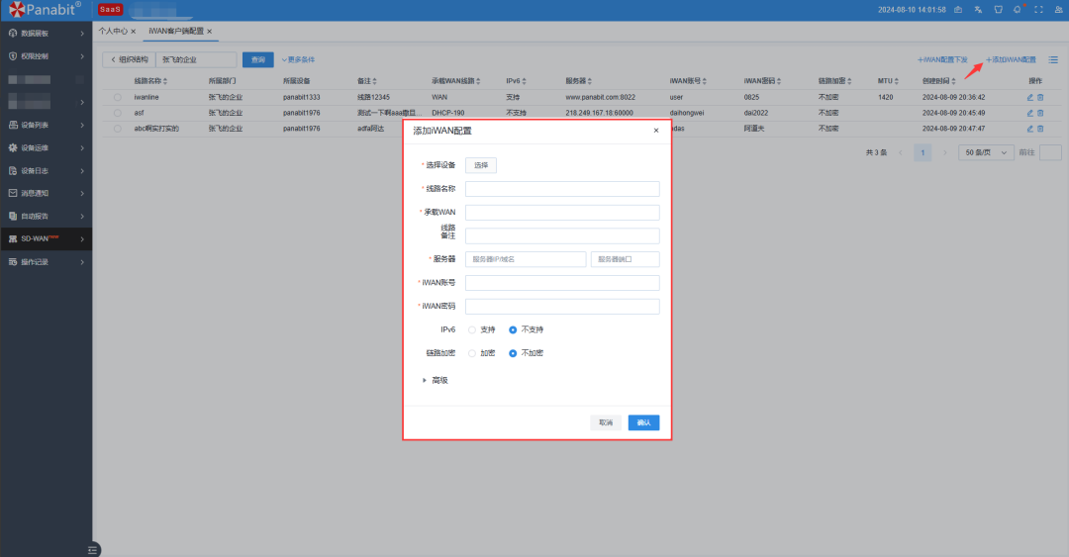The image size is (1069, 557).
Task: Click the 组织结构 back button
Action: pos(129,60)
